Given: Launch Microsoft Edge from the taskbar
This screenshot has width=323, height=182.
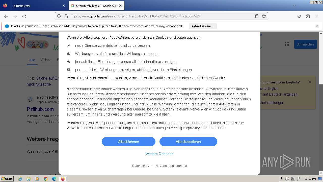Looking at the screenshot, I should 54,179.
